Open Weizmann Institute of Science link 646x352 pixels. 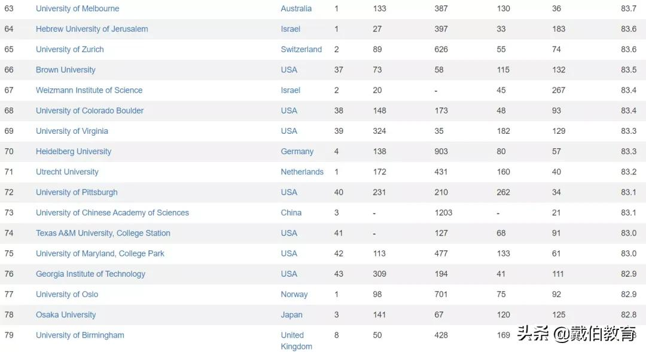[89, 90]
